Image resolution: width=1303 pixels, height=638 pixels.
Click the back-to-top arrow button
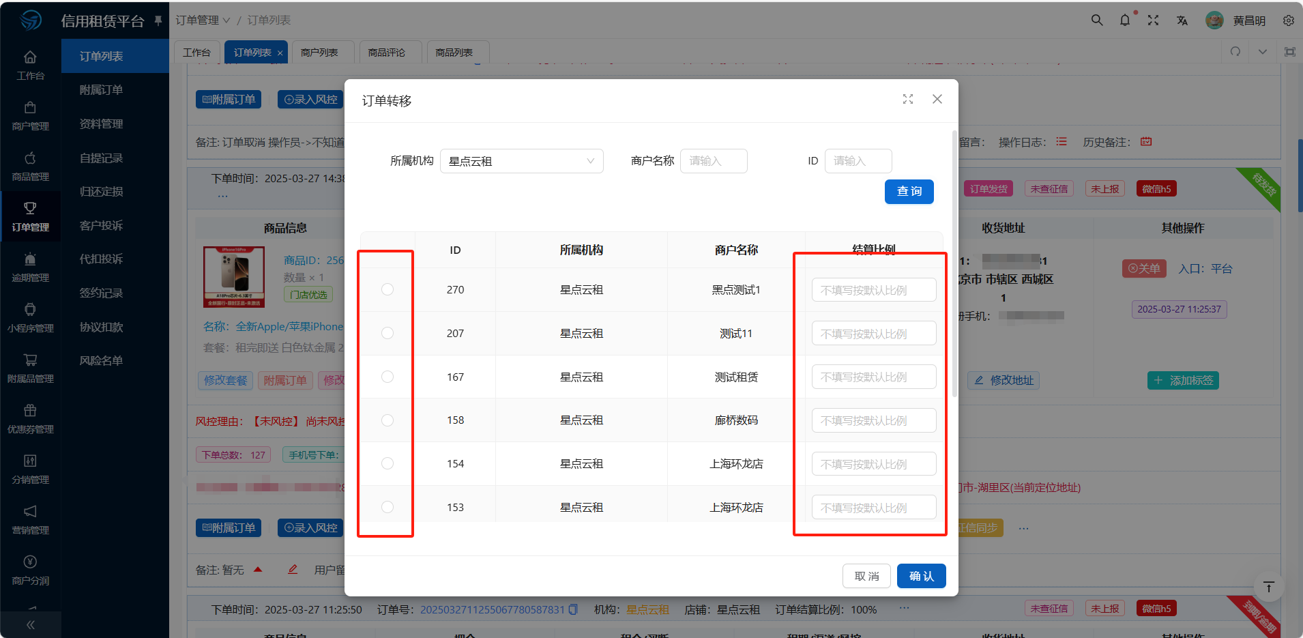pos(1268,587)
